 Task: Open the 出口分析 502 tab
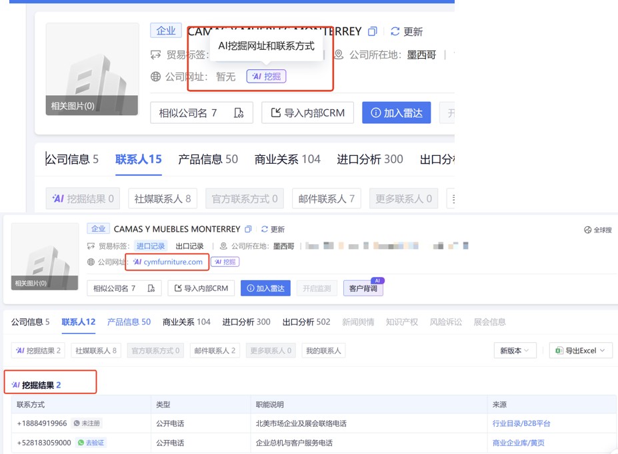pos(306,322)
